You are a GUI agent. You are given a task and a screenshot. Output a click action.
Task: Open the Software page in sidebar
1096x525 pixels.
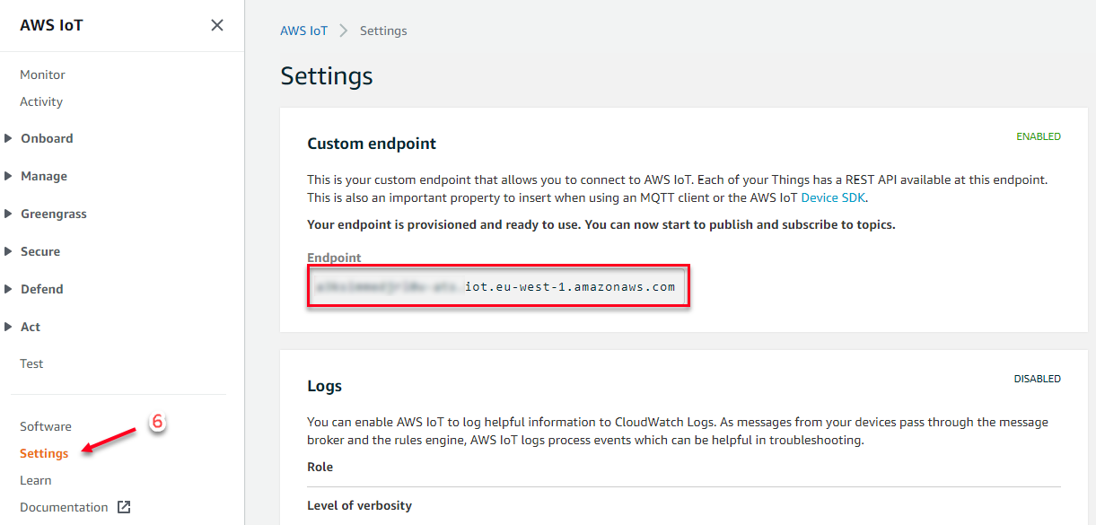coord(46,426)
